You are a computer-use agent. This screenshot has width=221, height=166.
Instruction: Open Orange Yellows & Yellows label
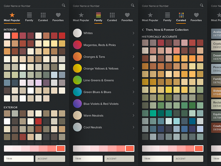coord(101,69)
